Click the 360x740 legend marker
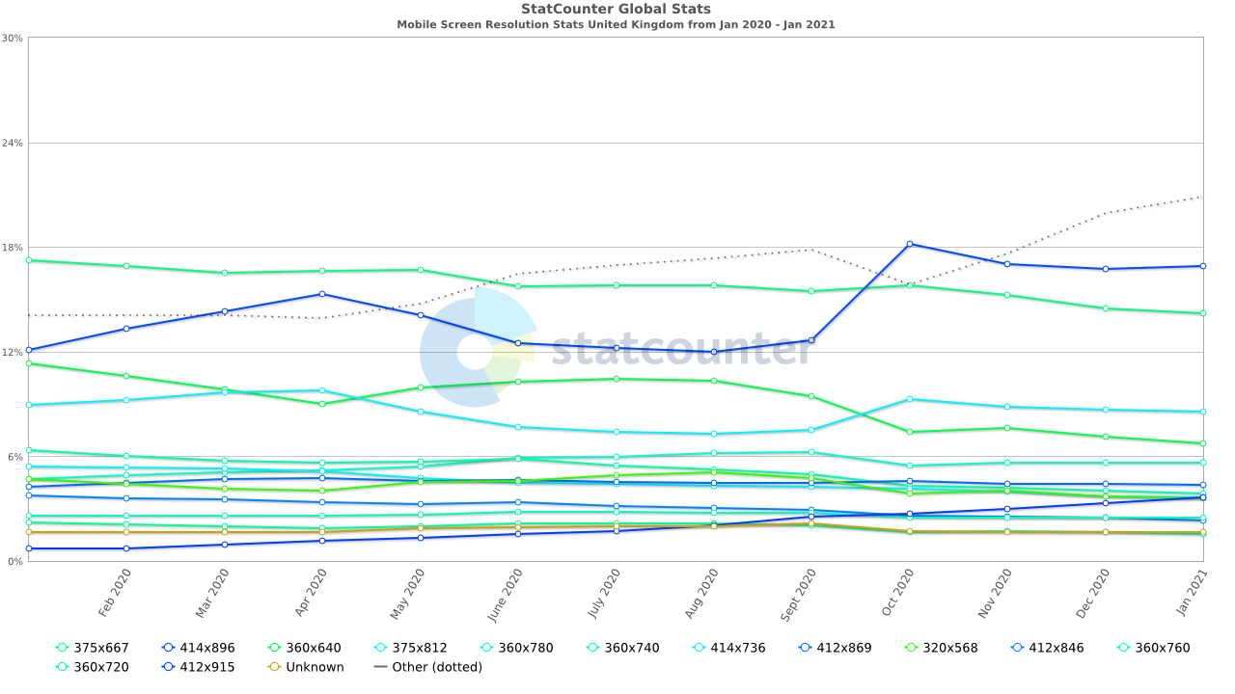Viewport: 1235px width, 694px height. point(593,648)
